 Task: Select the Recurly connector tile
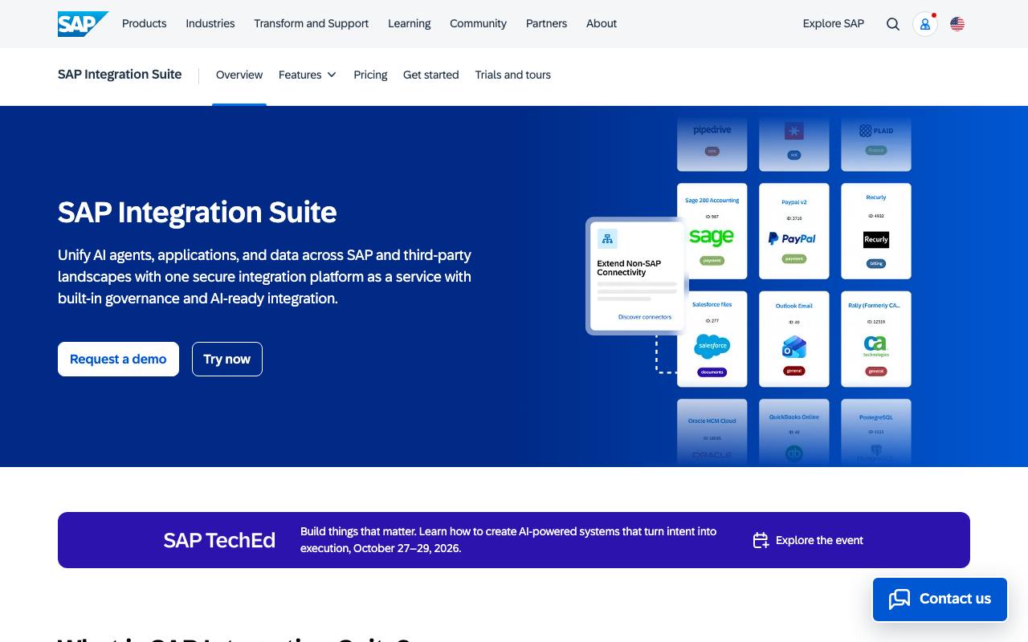tap(876, 231)
